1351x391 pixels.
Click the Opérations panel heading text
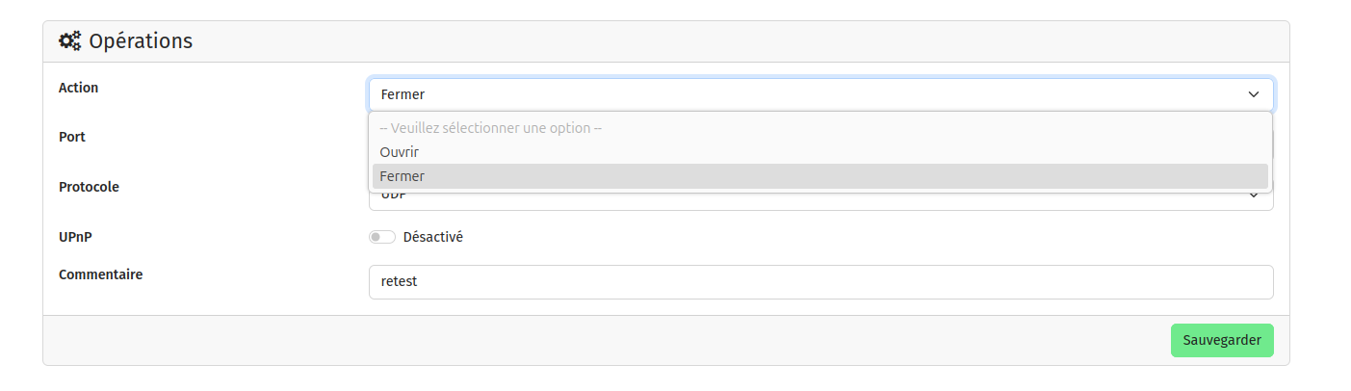tap(141, 41)
